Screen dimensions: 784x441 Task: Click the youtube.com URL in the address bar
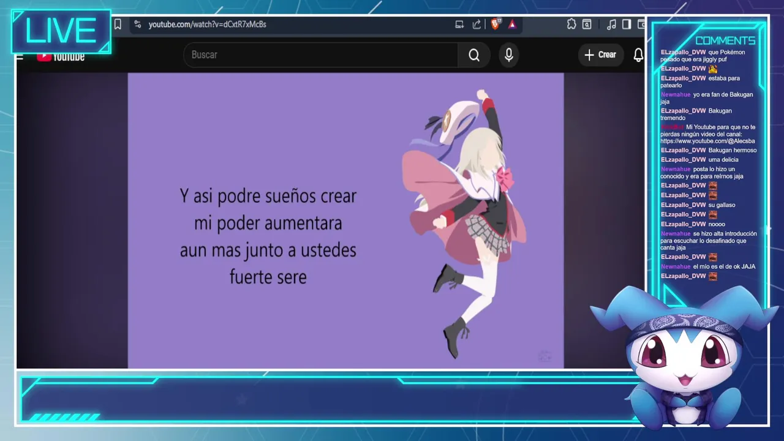(x=207, y=24)
